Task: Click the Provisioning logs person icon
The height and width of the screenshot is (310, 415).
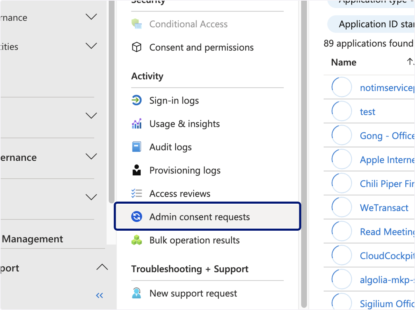Action: click(137, 170)
